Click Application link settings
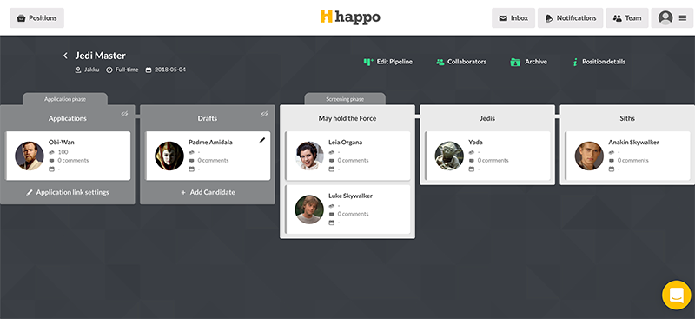695x319 pixels. tap(68, 193)
